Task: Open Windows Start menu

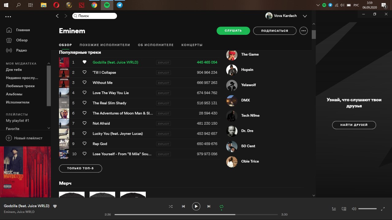Action: coord(6,5)
